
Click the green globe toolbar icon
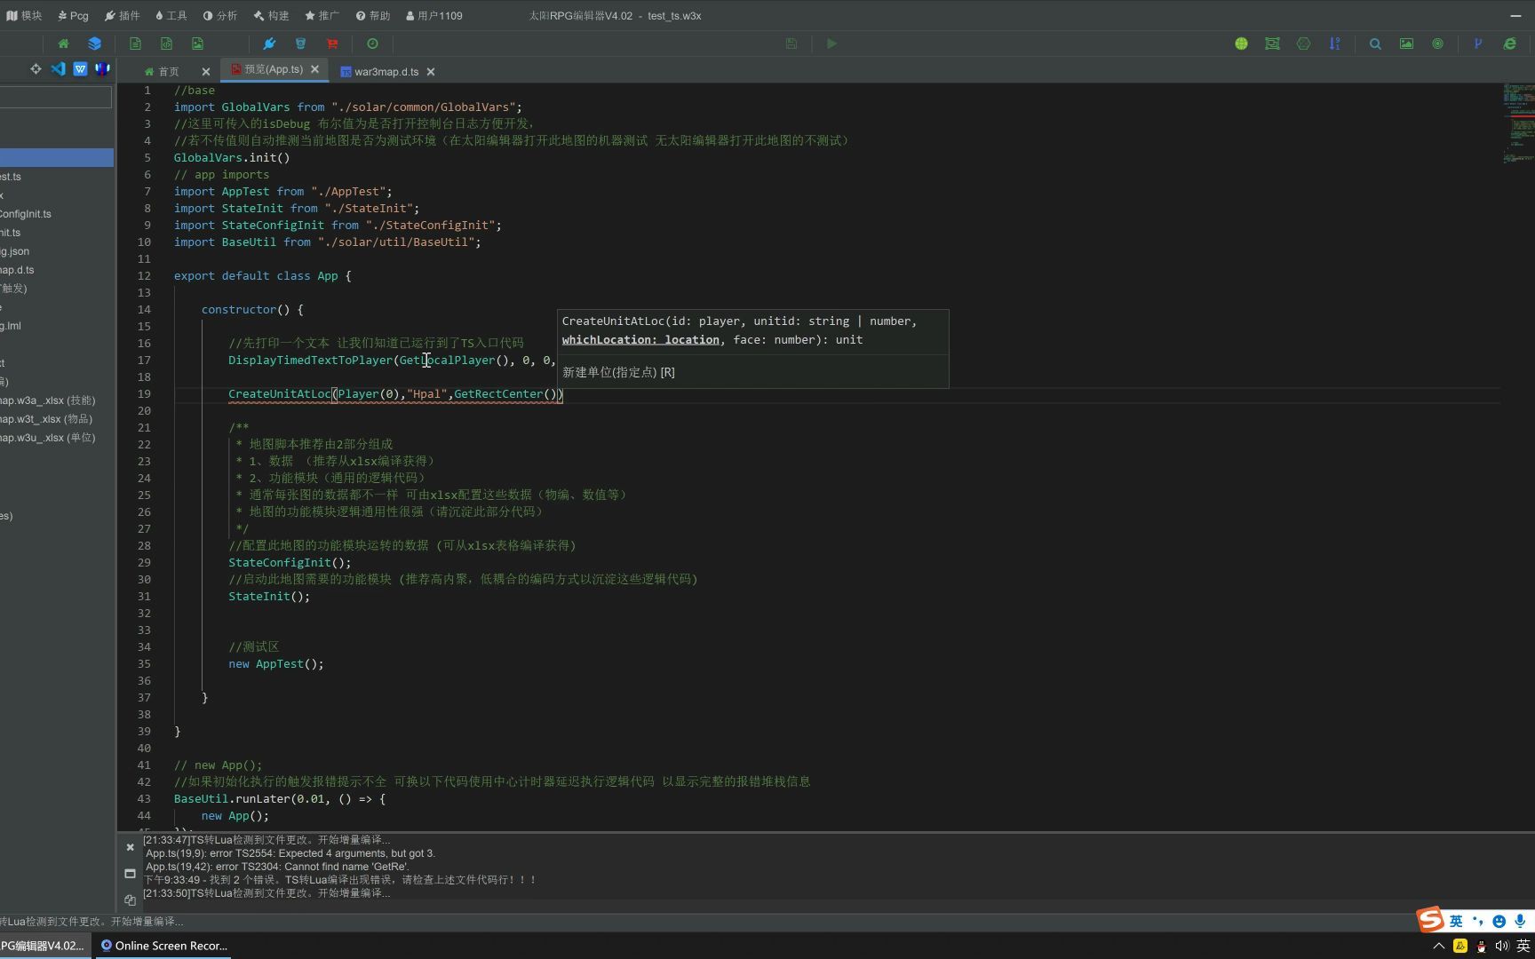1241,44
